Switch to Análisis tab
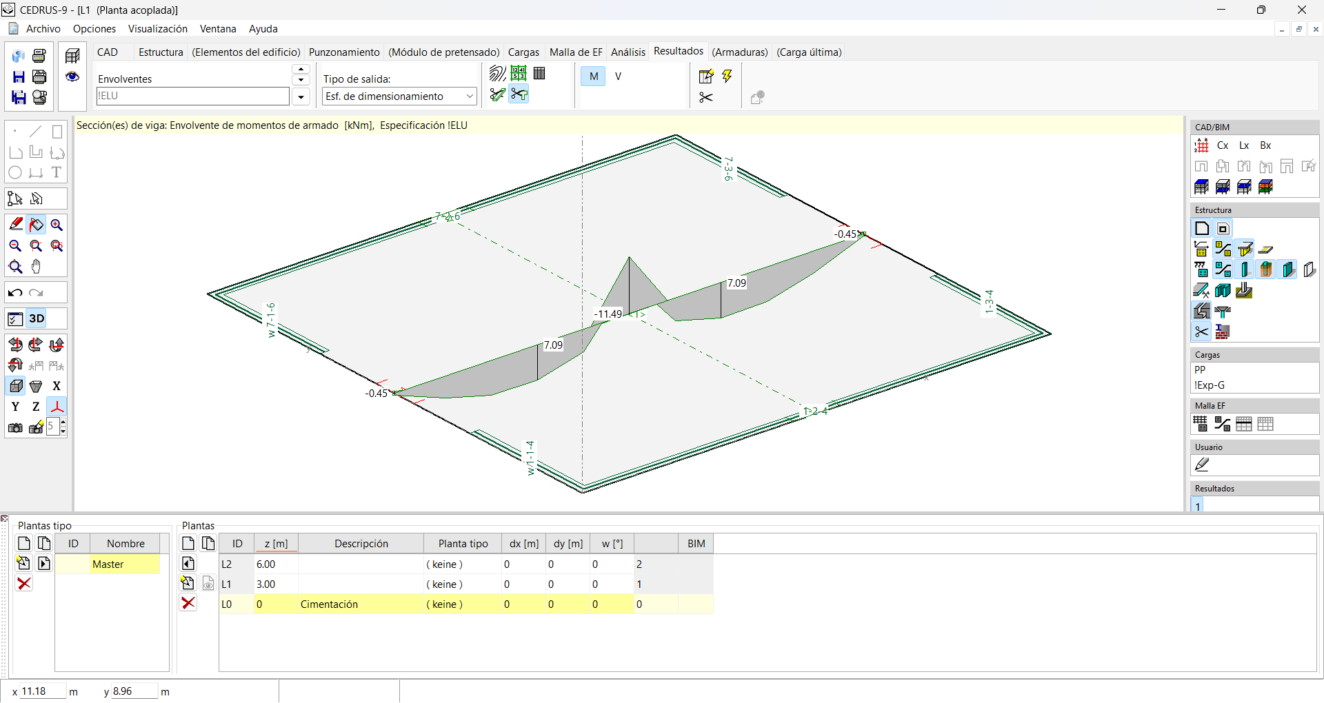The height and width of the screenshot is (703, 1324). pyautogui.click(x=628, y=52)
